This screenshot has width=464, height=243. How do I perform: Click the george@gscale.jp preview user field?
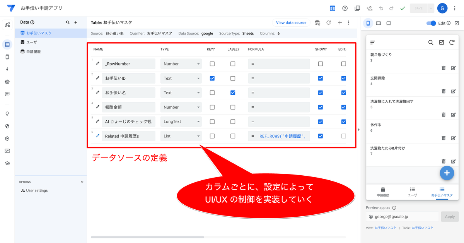click(x=402, y=217)
